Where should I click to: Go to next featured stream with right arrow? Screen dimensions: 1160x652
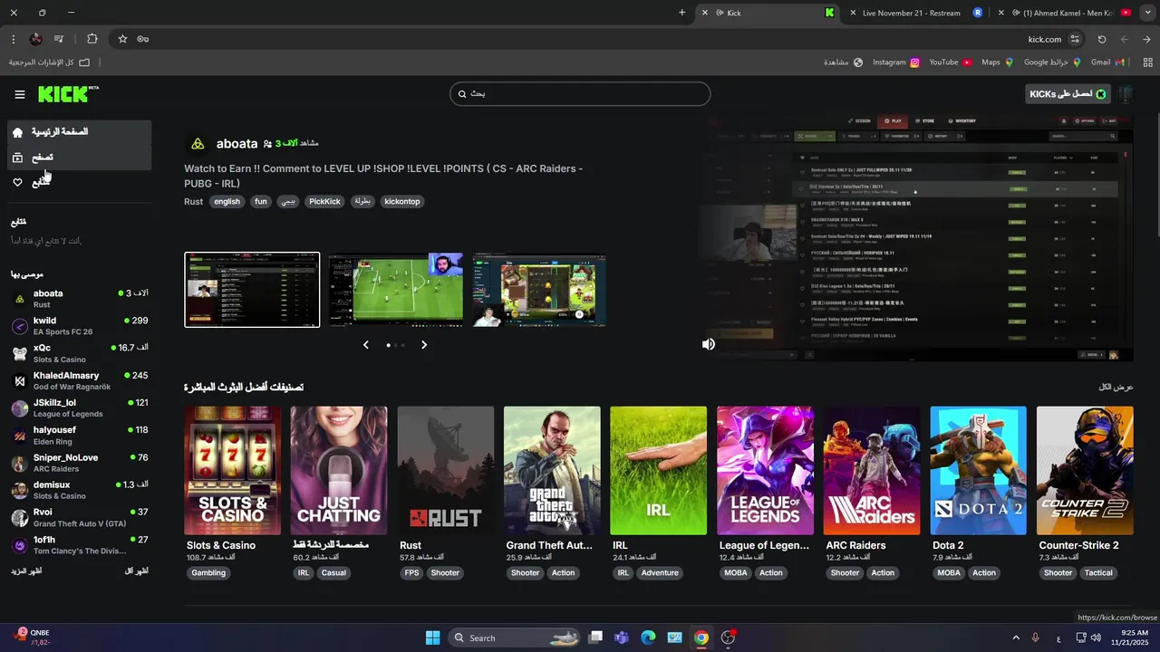423,345
